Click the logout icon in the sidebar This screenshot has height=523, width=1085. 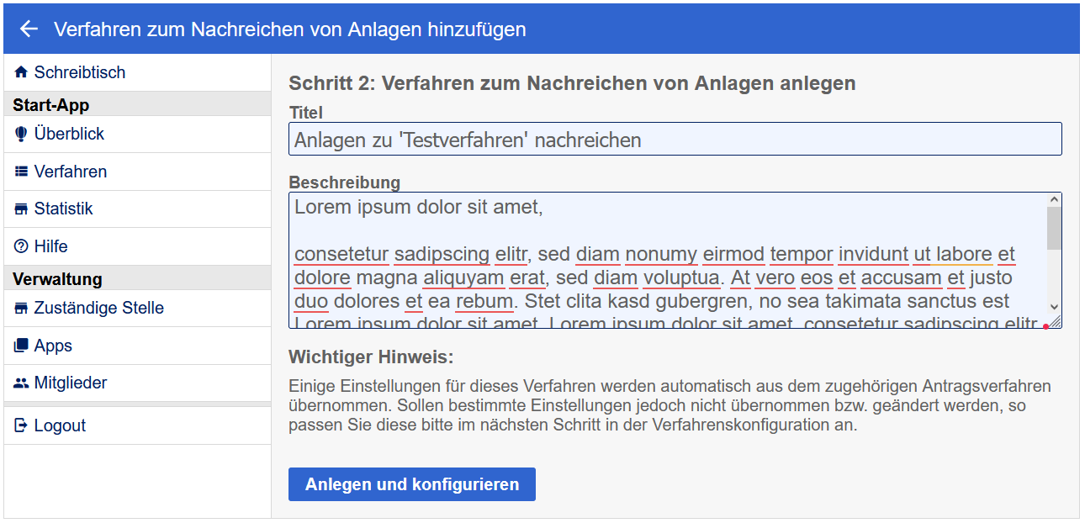pos(21,426)
